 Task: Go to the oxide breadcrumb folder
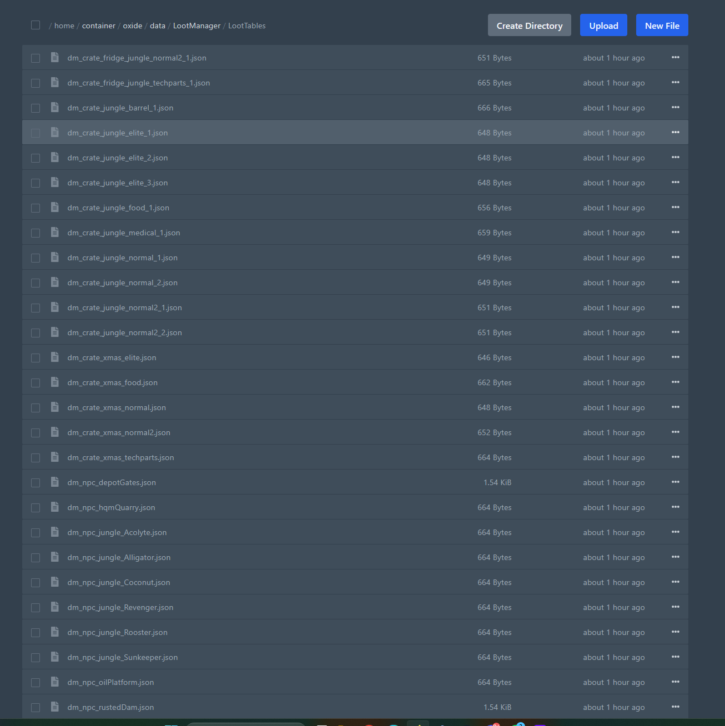[x=132, y=26]
